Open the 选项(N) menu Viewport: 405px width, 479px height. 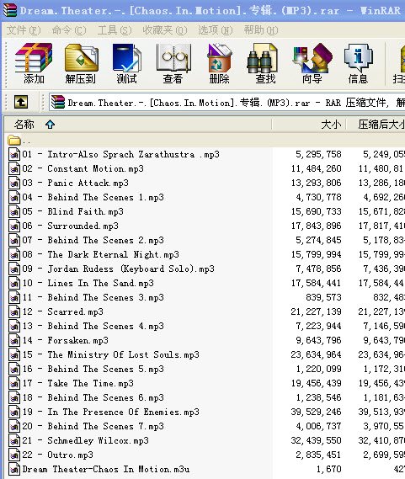216,30
